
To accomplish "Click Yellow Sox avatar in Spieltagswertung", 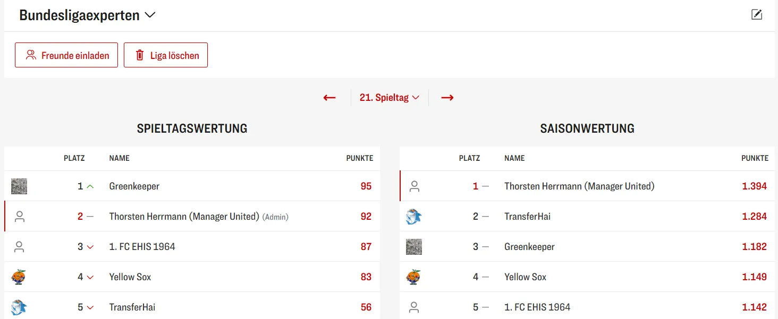I will [x=19, y=277].
